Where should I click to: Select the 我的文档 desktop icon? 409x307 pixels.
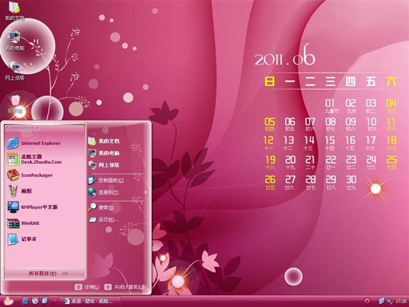(x=14, y=11)
